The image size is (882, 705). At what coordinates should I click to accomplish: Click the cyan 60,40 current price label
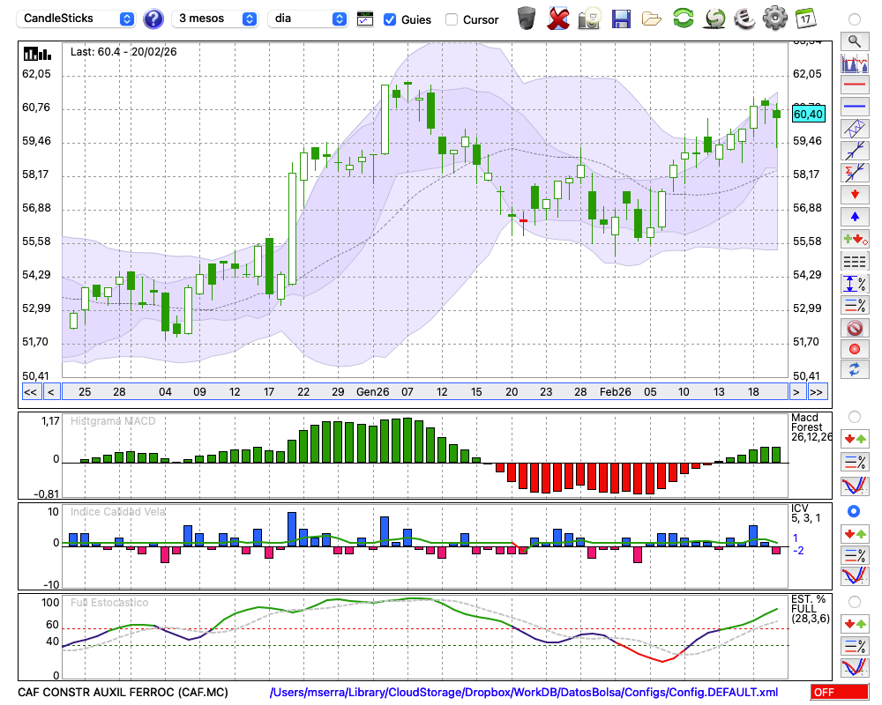(808, 114)
